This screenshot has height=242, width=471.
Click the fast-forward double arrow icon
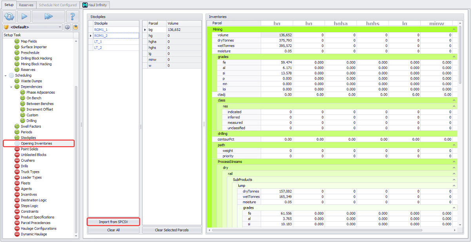[x=48, y=16]
